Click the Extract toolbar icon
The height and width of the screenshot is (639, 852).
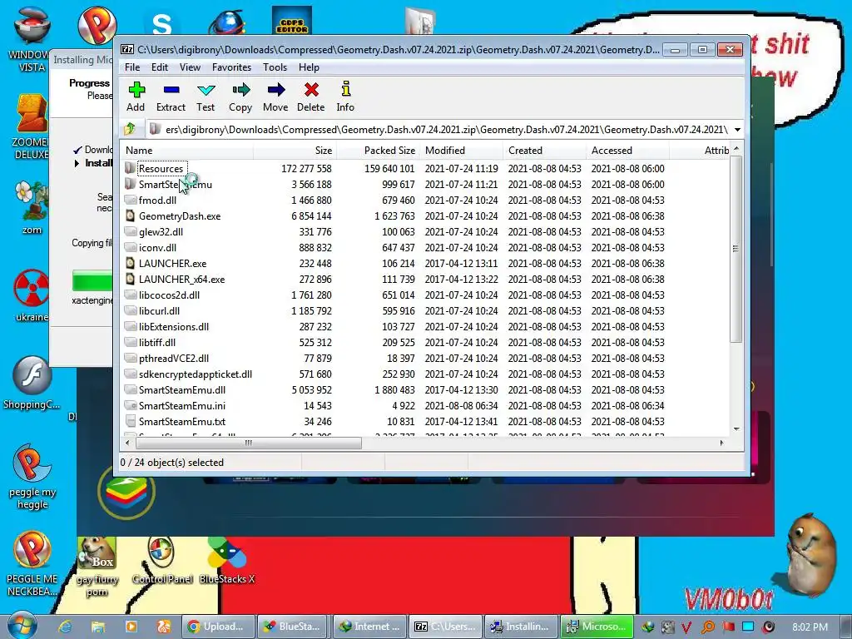[171, 97]
